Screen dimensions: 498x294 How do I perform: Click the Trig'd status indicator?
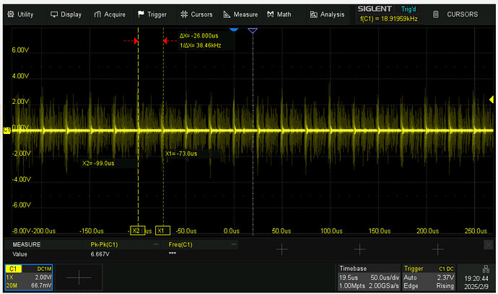[x=409, y=9]
